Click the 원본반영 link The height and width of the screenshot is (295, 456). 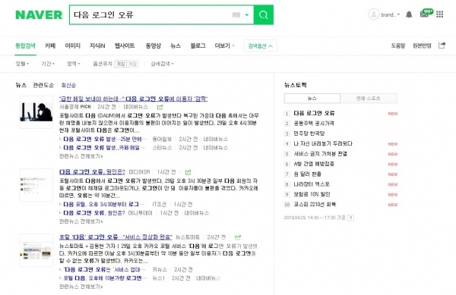point(422,46)
